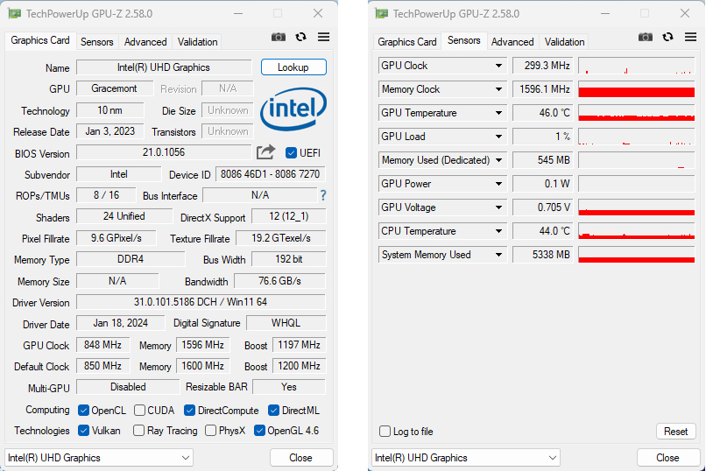Click the Intel logo image
706x471 pixels.
tap(293, 109)
